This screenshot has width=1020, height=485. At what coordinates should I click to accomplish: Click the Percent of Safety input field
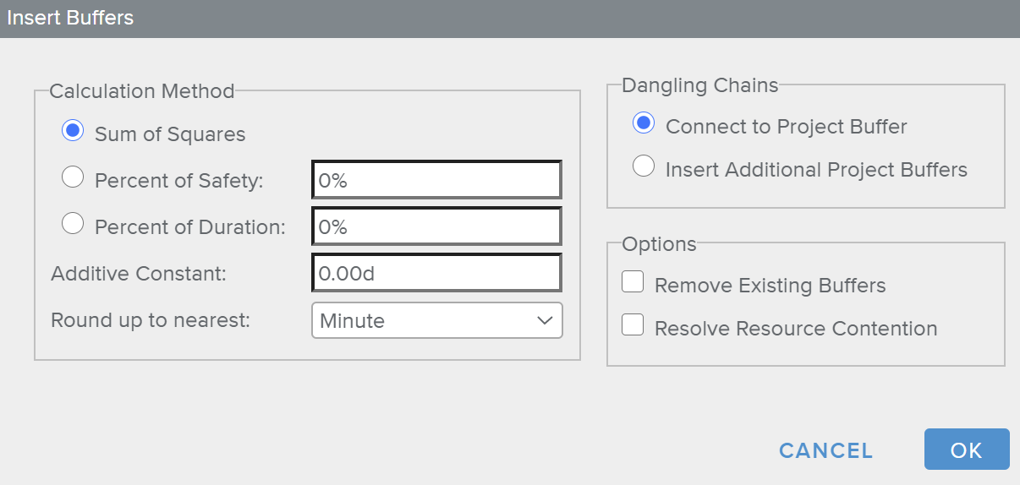tap(436, 181)
